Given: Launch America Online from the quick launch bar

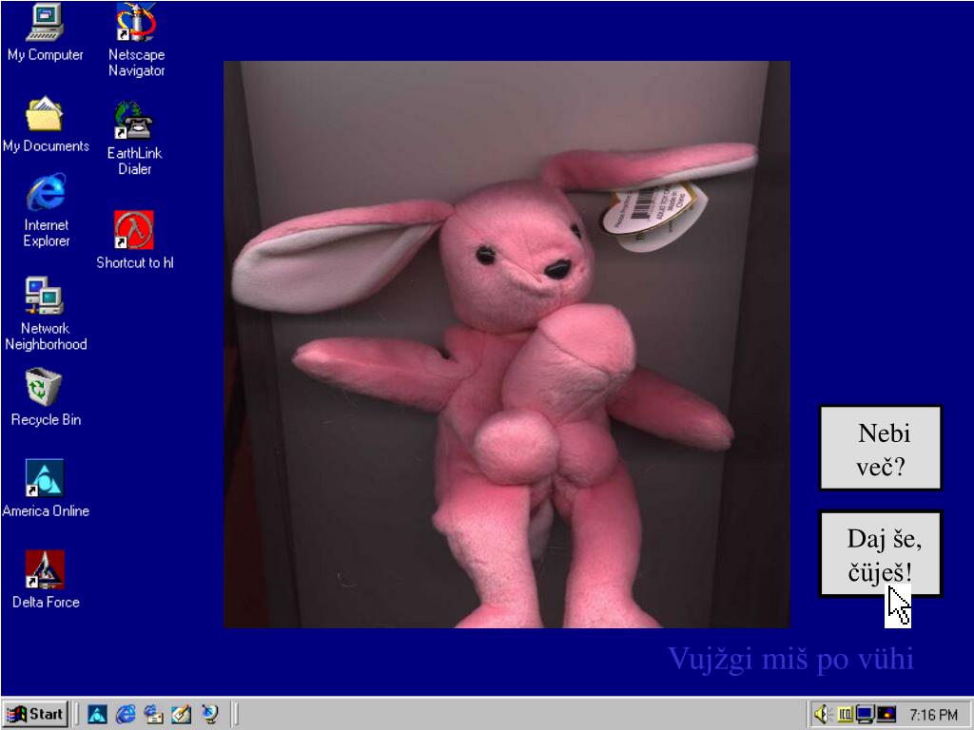Looking at the screenshot, I should pyautogui.click(x=97, y=715).
